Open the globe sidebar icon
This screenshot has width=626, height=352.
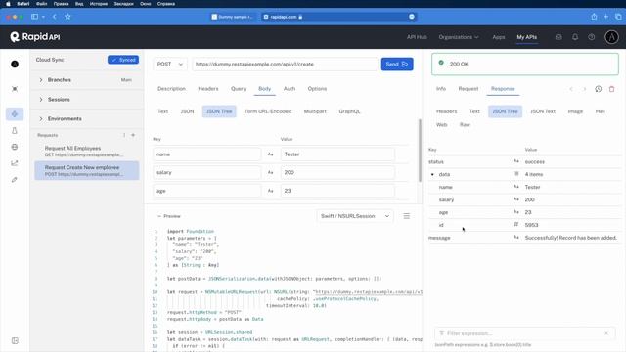(15, 147)
